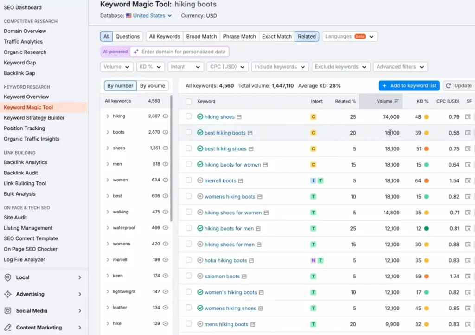Screen dimensions: 475x335
Task: Click the United States flag icon
Action: [x=129, y=15]
